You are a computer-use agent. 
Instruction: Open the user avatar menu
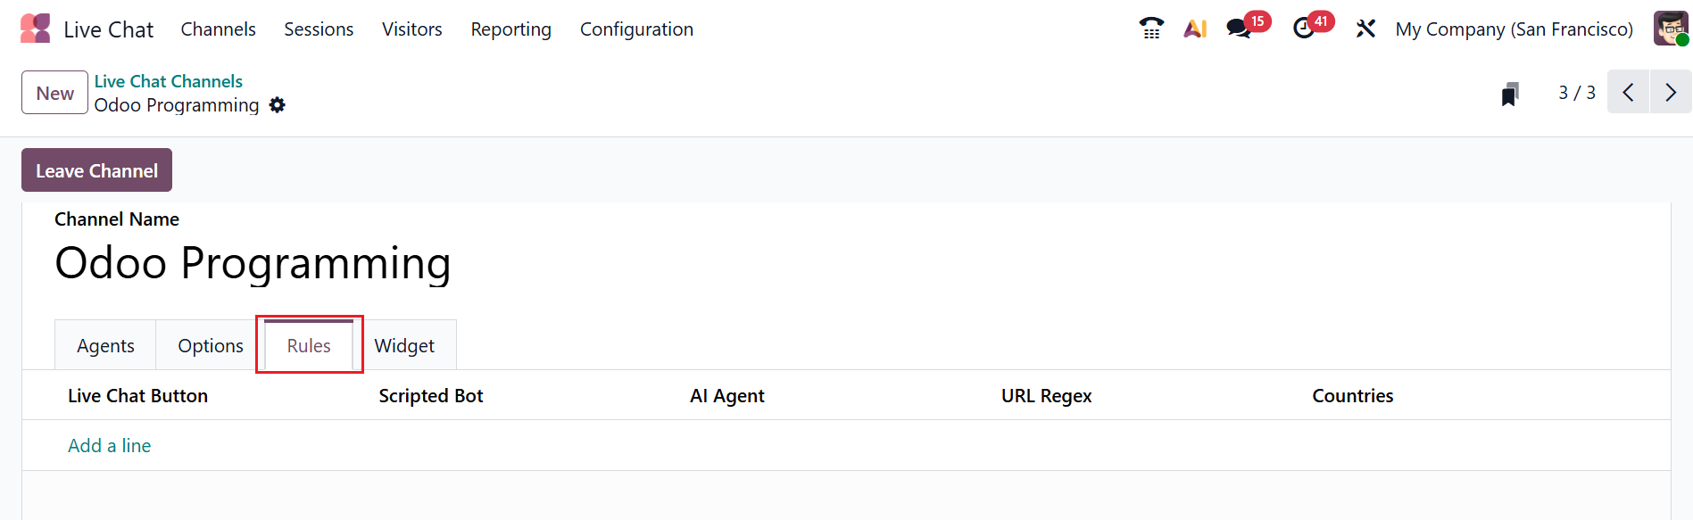(x=1670, y=29)
